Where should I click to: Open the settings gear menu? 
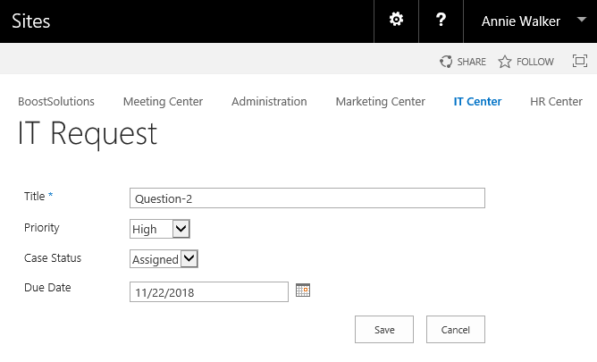(396, 20)
